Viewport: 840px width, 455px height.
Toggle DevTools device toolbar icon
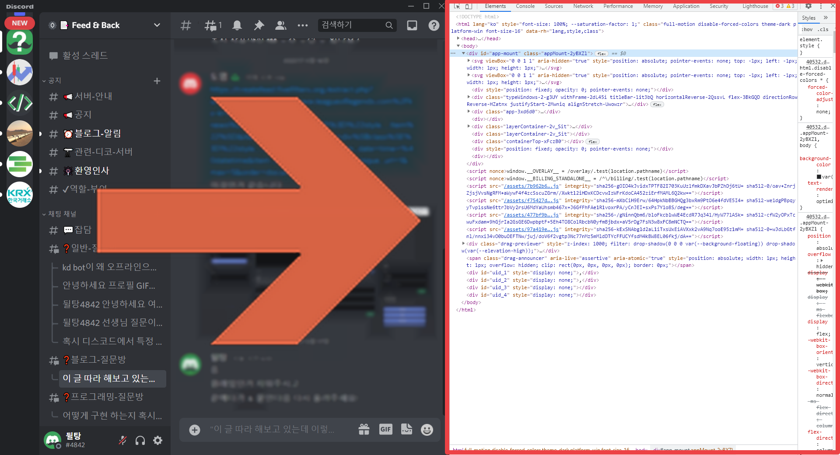pyautogui.click(x=469, y=6)
